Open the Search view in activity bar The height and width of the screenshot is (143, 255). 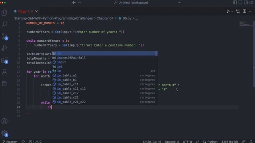click(x=4, y=25)
